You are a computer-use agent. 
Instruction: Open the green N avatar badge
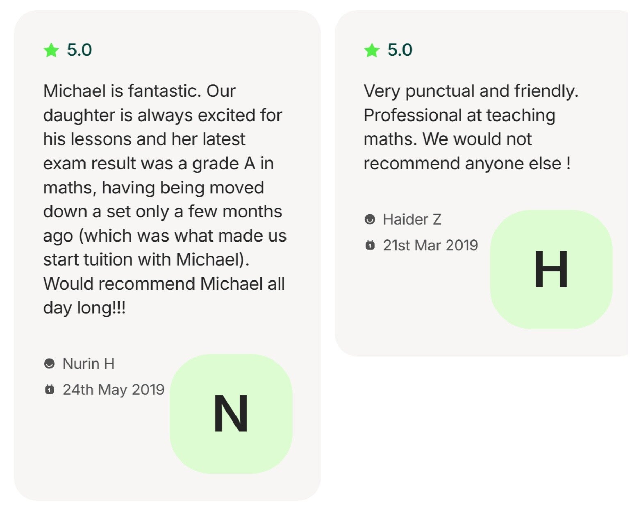[231, 413]
